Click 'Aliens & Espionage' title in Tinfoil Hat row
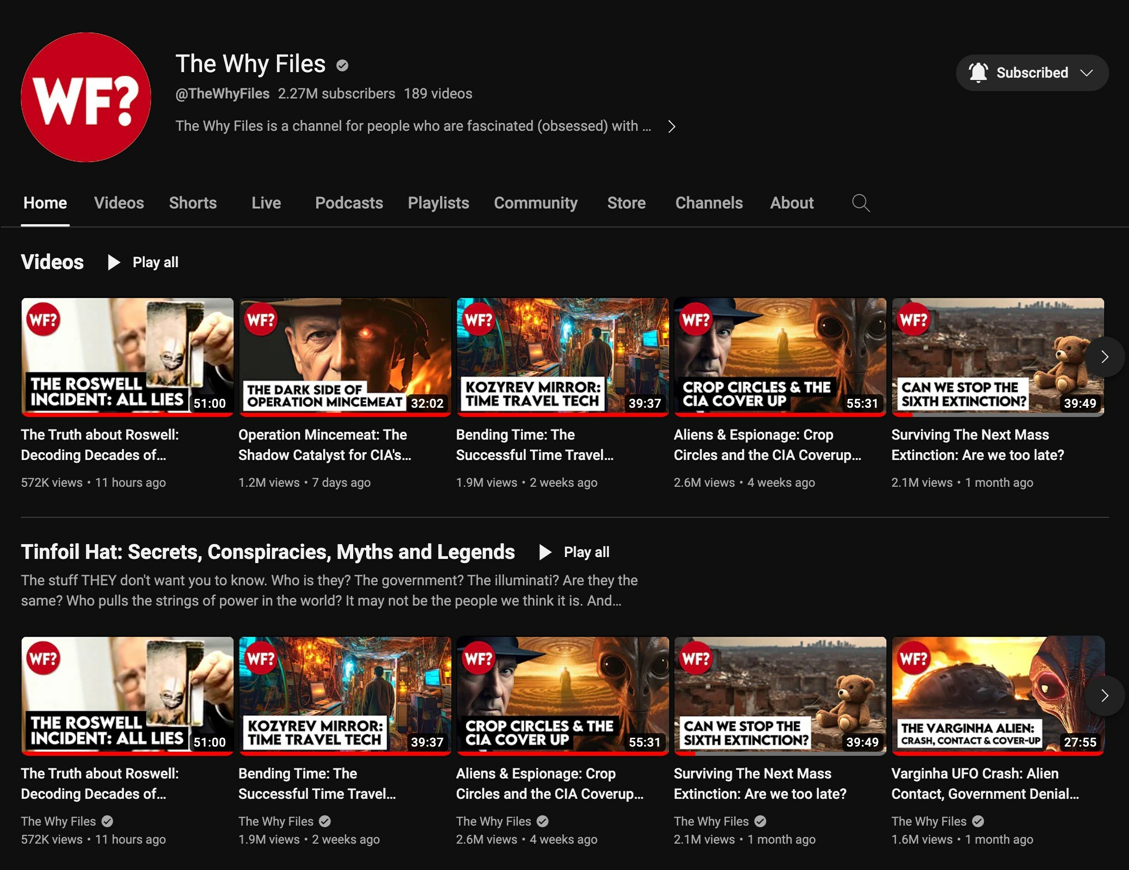Viewport: 1129px width, 870px height. coord(550,784)
